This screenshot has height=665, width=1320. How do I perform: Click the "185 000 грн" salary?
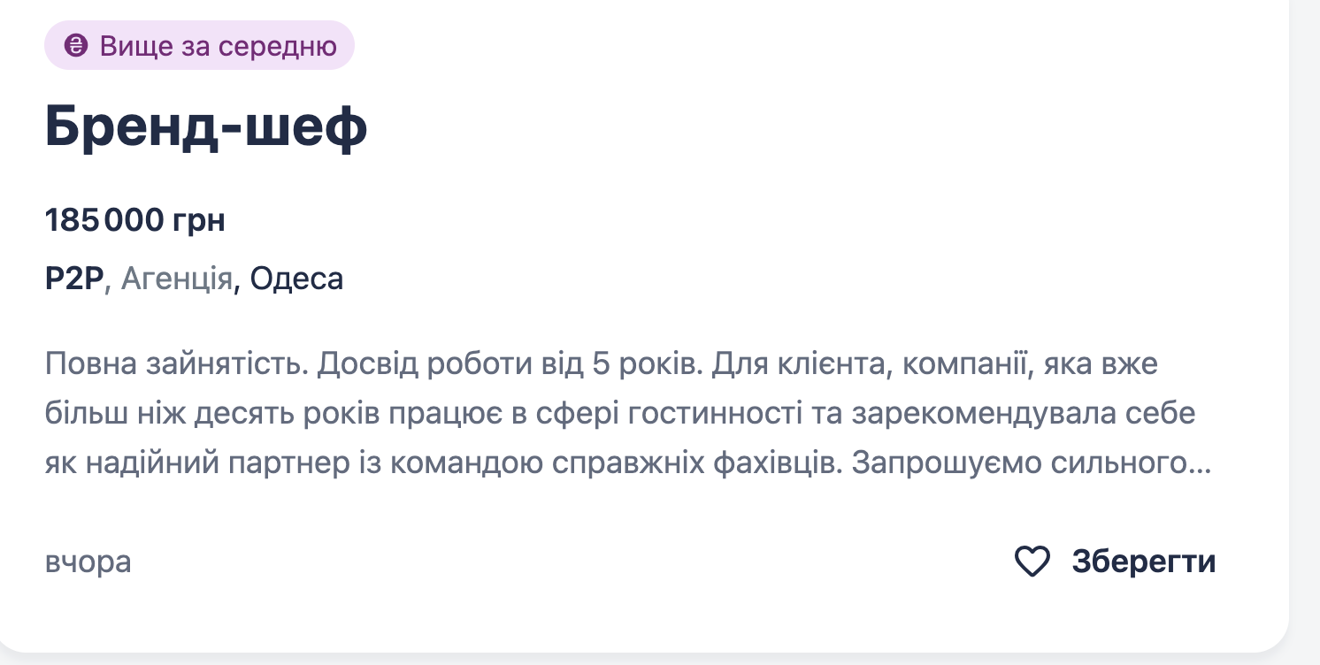[x=135, y=221]
